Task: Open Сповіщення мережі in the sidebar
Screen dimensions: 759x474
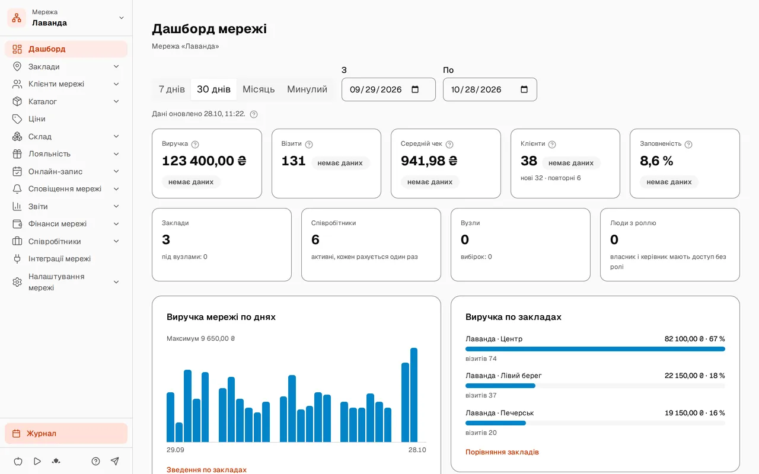Action: click(66, 189)
